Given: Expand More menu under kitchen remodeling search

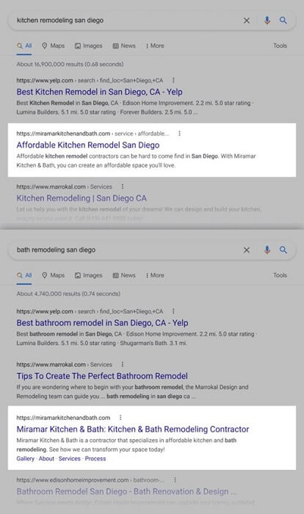Looking at the screenshot, I should point(155,46).
